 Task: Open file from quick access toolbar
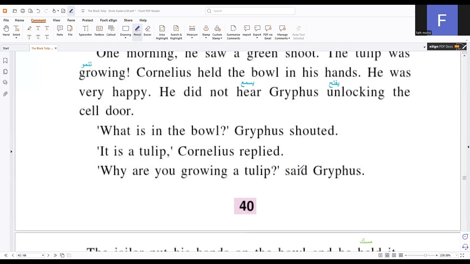[x=15, y=11]
